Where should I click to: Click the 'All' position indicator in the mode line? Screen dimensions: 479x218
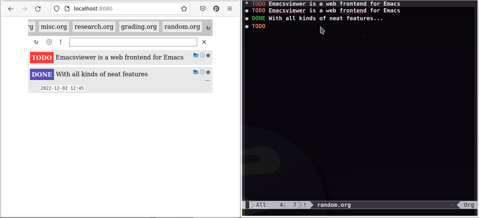(x=261, y=205)
